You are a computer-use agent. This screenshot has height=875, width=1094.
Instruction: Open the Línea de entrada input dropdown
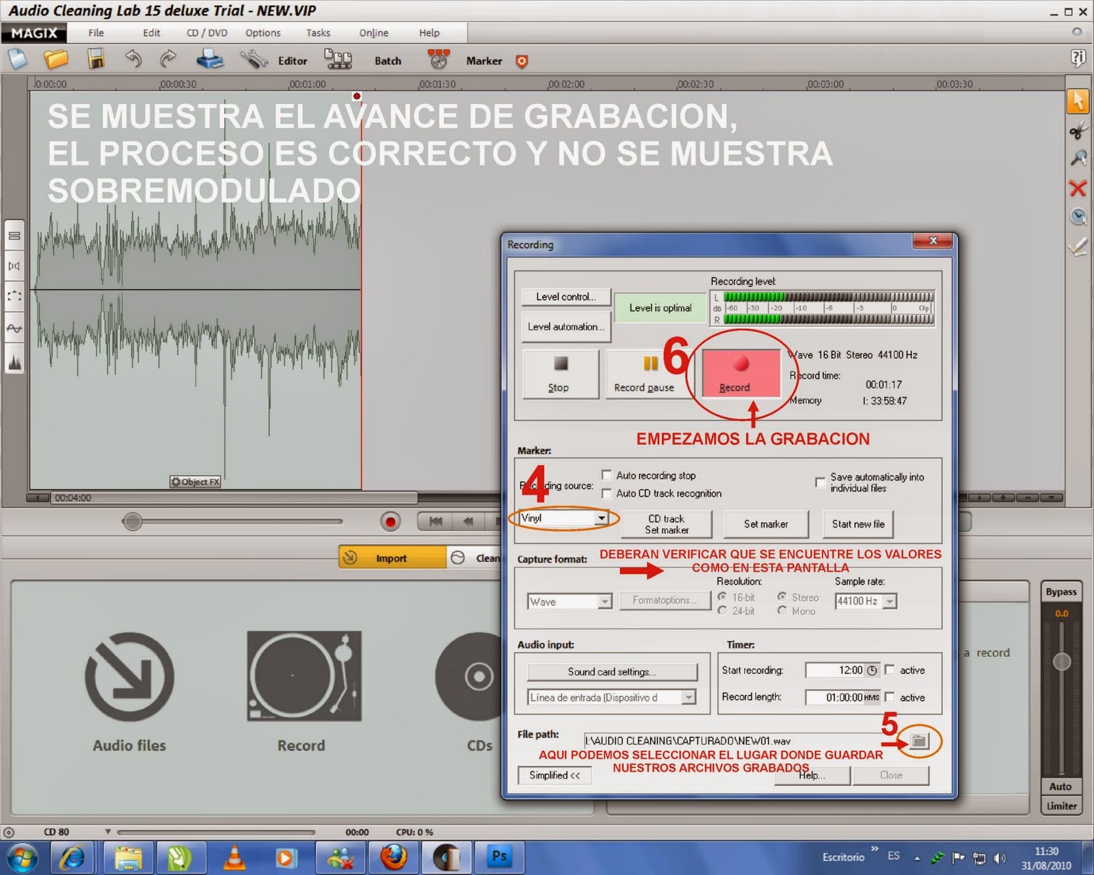[x=689, y=697]
